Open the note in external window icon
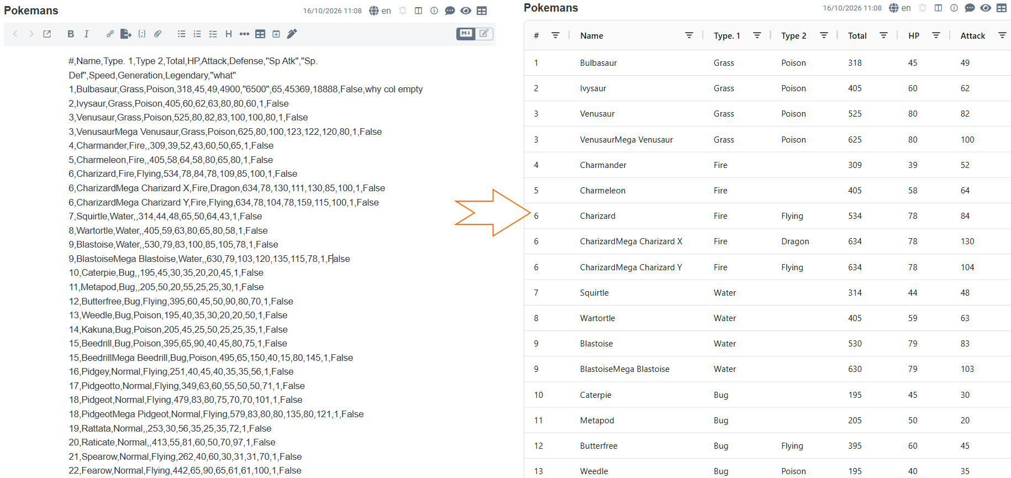This screenshot has width=1011, height=478. tap(47, 34)
